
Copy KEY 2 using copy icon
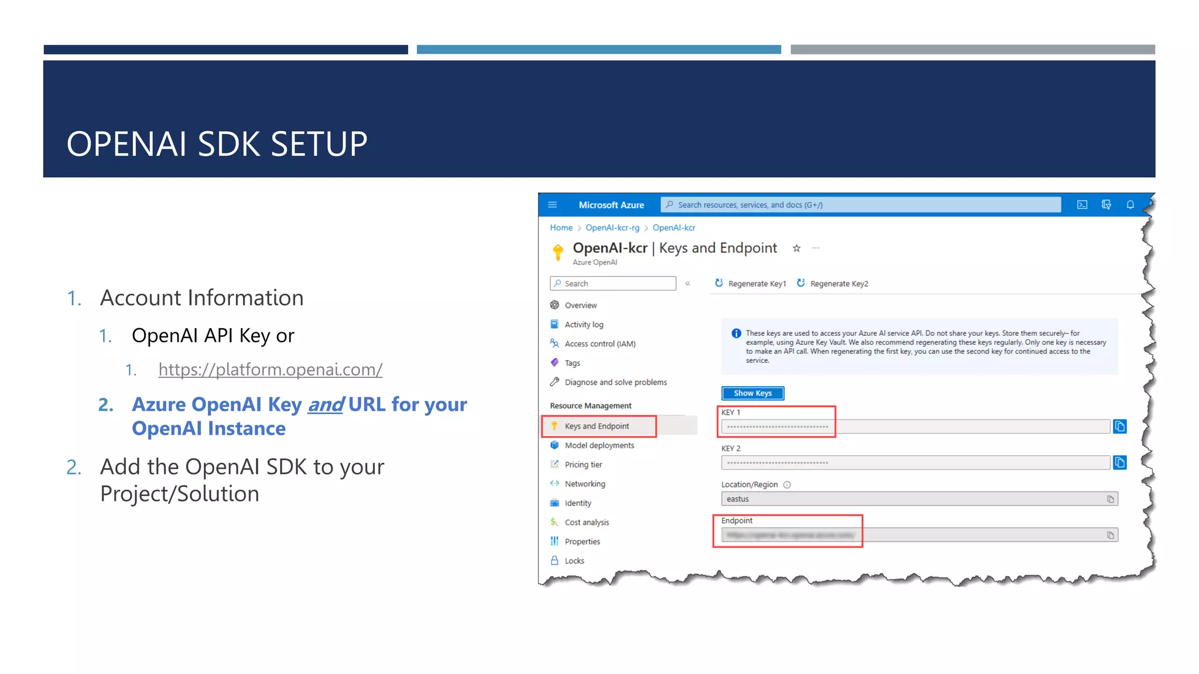(1119, 463)
